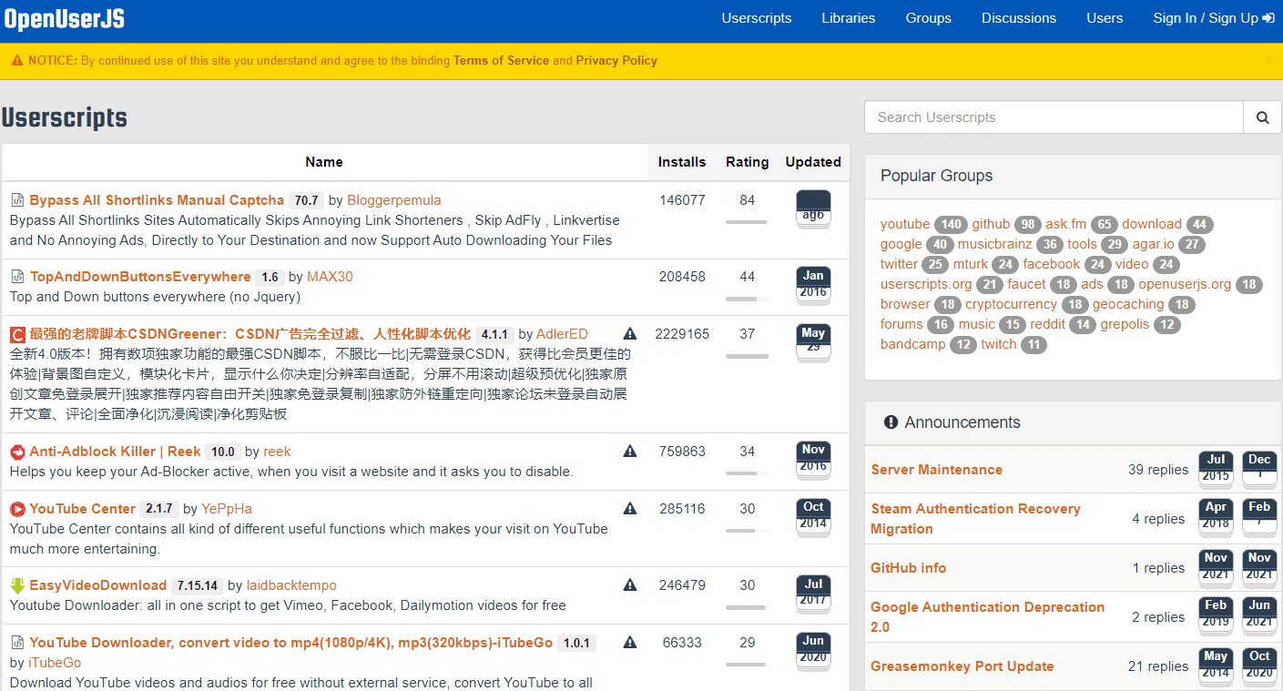Open the Terms of Service link
The height and width of the screenshot is (691, 1283).
[x=501, y=61]
